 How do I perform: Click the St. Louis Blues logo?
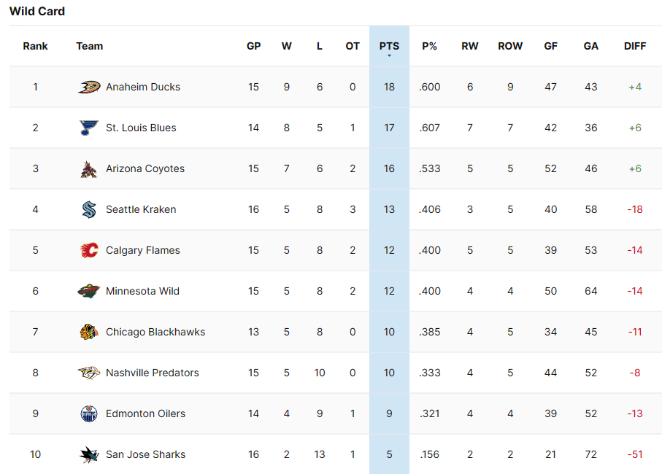coord(89,128)
